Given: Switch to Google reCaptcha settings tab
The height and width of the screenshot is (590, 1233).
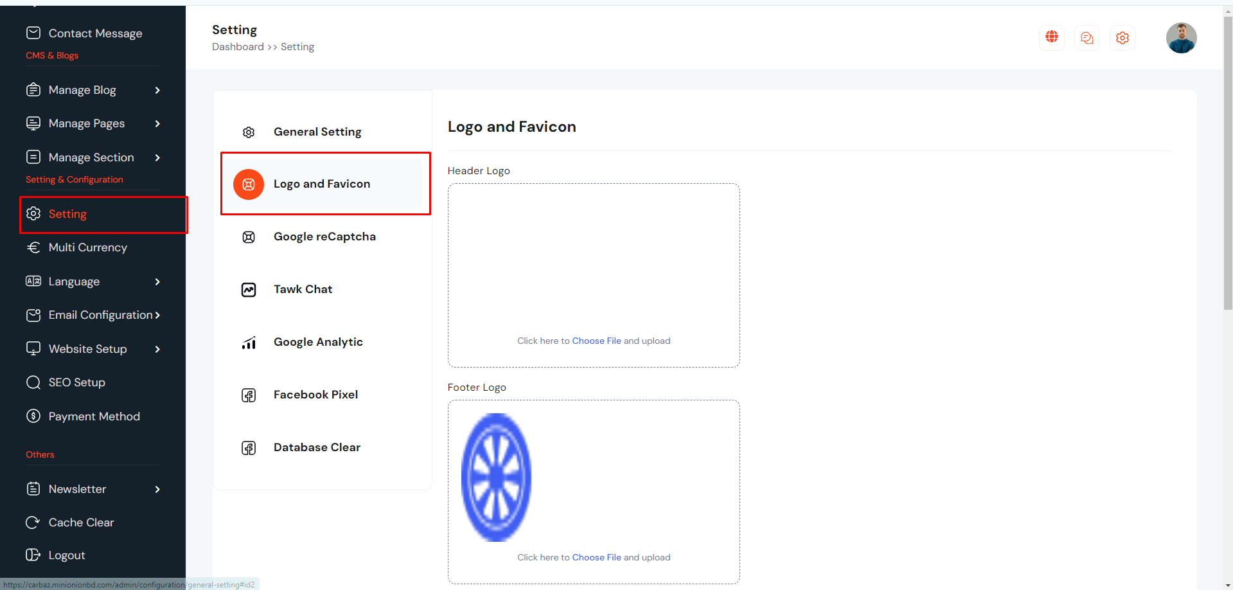Looking at the screenshot, I should pos(324,237).
